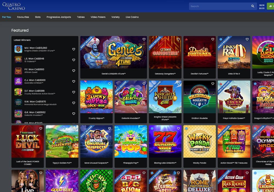This screenshot has width=274, height=192.
Task: Open Getaway Gangsters game thumbnail
Action: tap(165, 52)
